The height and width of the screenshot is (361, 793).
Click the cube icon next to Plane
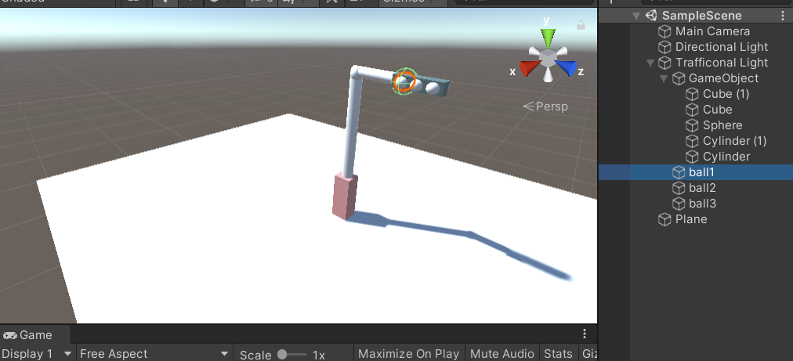pos(664,219)
